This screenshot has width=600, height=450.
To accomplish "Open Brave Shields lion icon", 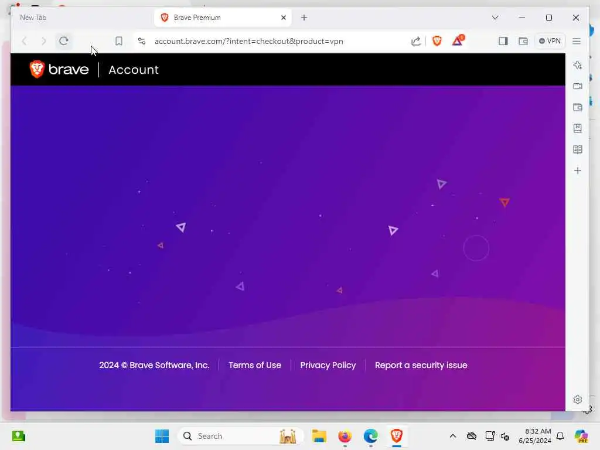I will 437,41.
